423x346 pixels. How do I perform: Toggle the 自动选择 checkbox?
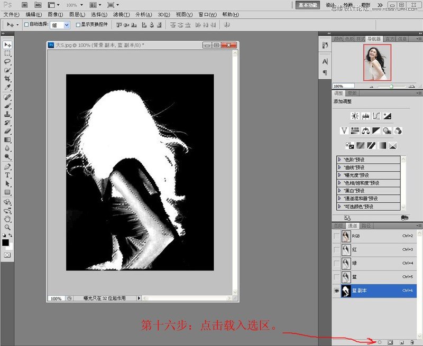[x=26, y=25]
